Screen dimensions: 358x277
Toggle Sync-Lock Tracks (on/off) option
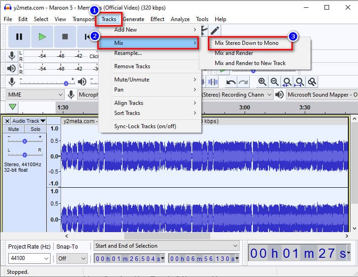coord(145,126)
